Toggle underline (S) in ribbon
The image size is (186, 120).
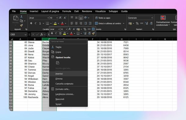pos(40,23)
